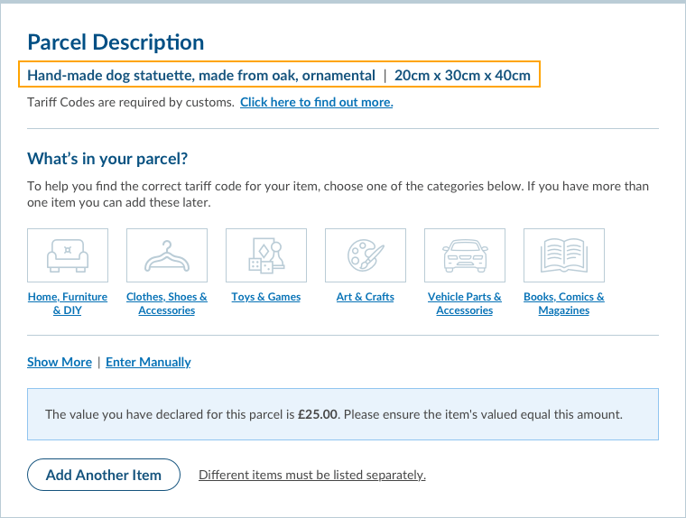Select the car Vehicle Parts icon
Image resolution: width=686 pixels, height=518 pixels.
click(x=465, y=256)
